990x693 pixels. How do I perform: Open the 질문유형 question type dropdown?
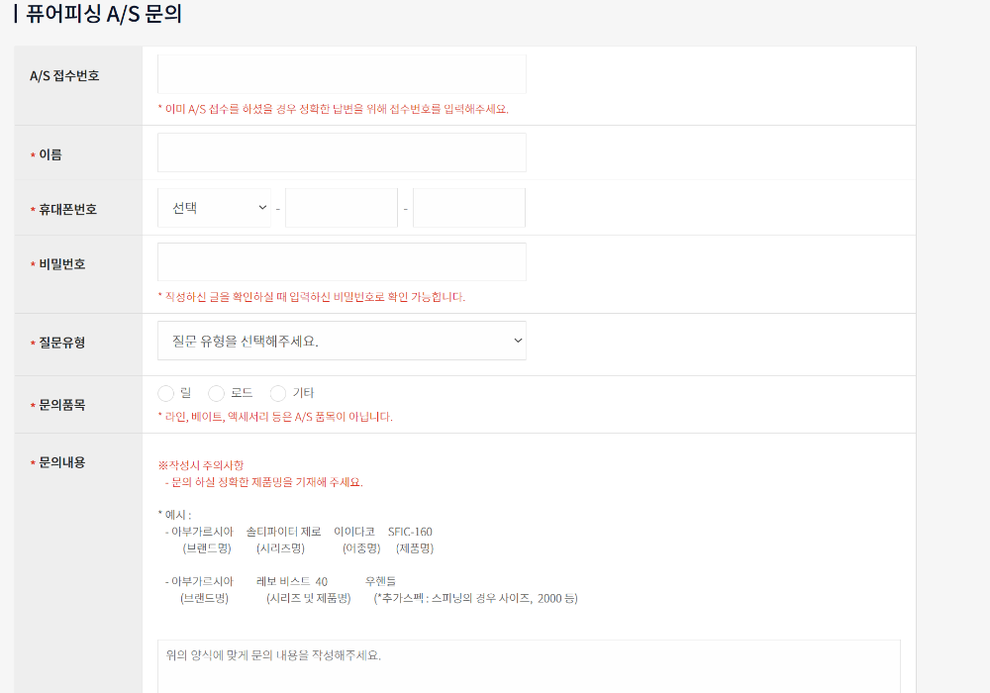(342, 340)
